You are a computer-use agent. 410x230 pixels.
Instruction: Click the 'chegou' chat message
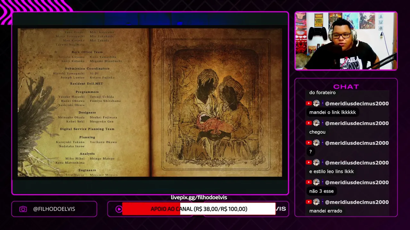317,132
